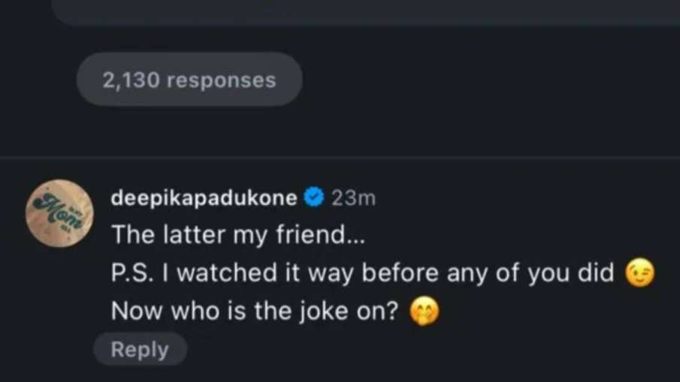
Task: Click the giggling hand-over-mouth emoji
Action: 423,311
